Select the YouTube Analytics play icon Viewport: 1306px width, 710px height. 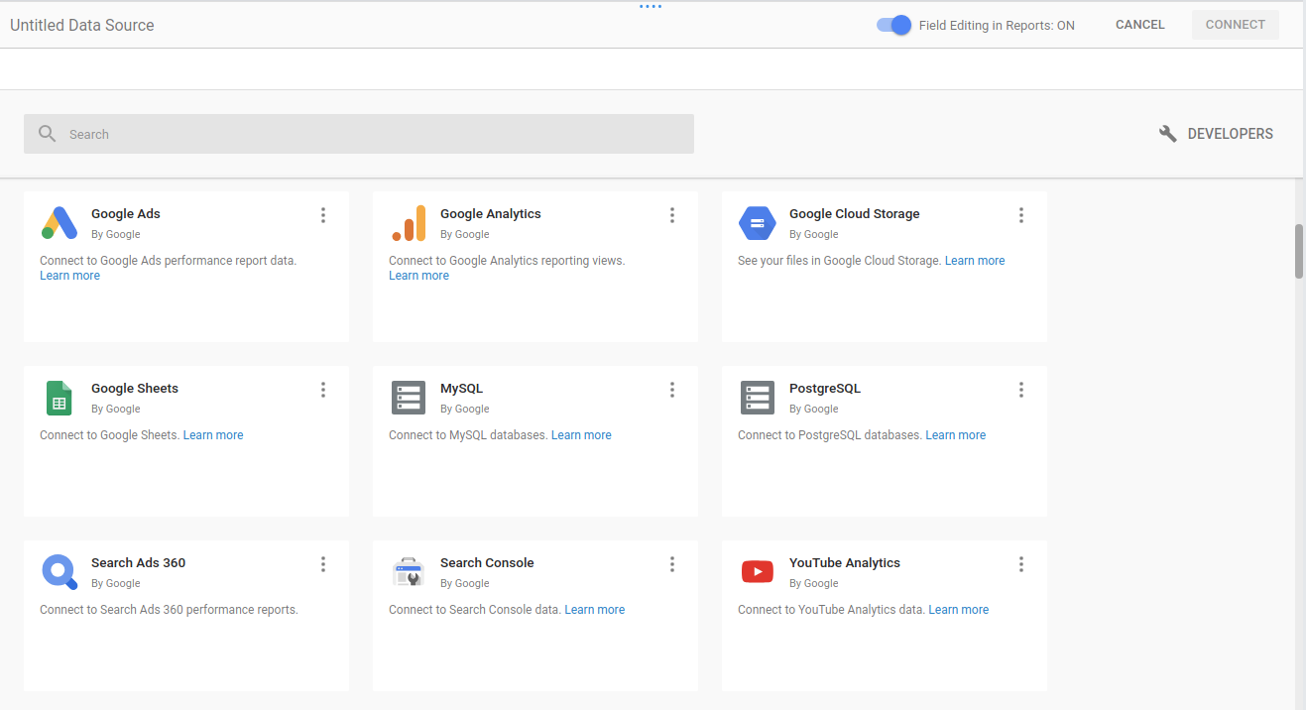click(x=757, y=571)
